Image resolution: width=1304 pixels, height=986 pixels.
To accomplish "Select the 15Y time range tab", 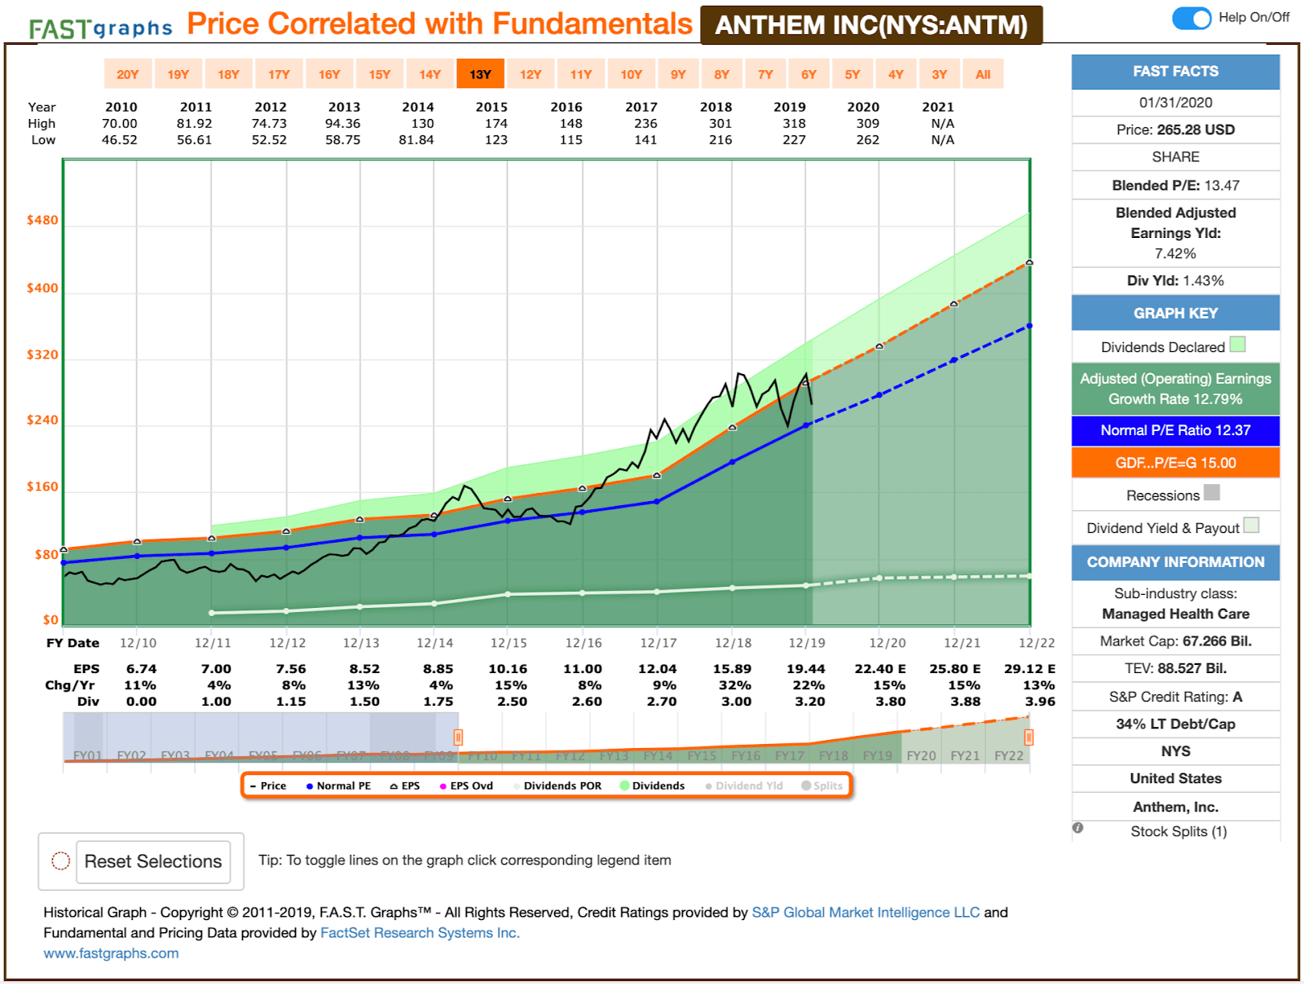I will coord(380,74).
